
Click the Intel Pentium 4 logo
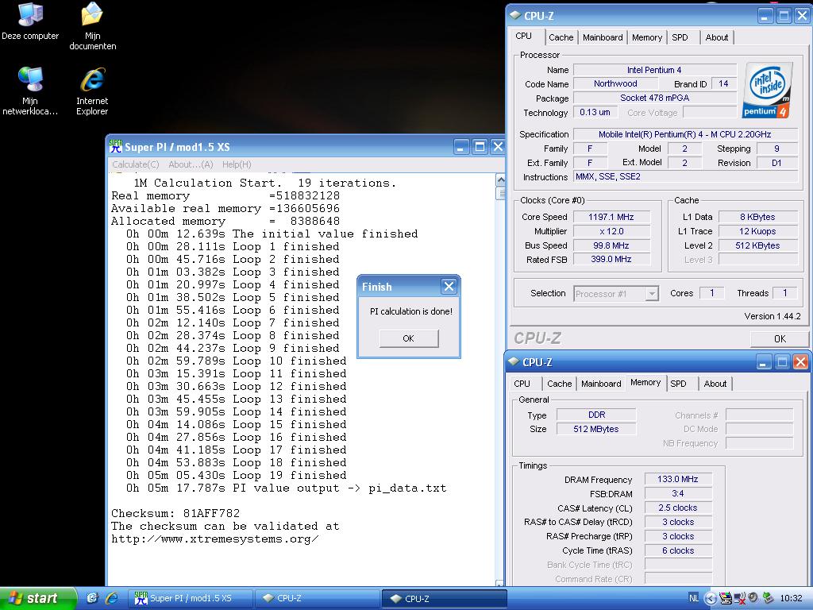(768, 90)
